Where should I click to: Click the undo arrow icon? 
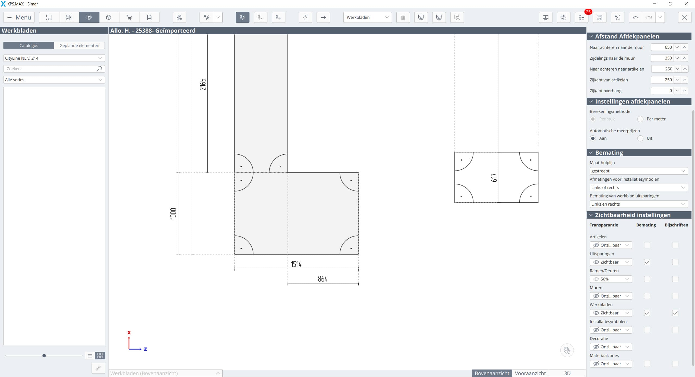tap(635, 17)
